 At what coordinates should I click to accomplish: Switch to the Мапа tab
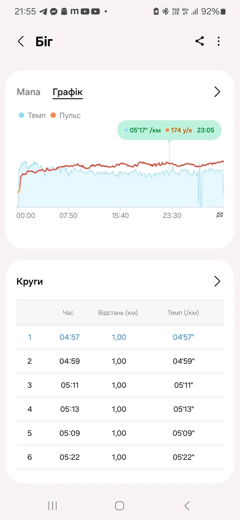[x=29, y=92]
